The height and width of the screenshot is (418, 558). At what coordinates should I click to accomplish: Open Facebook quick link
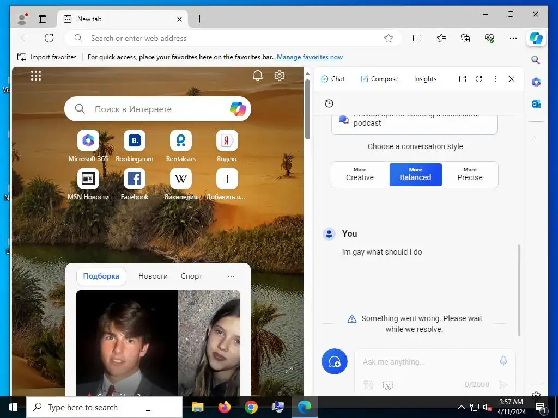(x=135, y=184)
